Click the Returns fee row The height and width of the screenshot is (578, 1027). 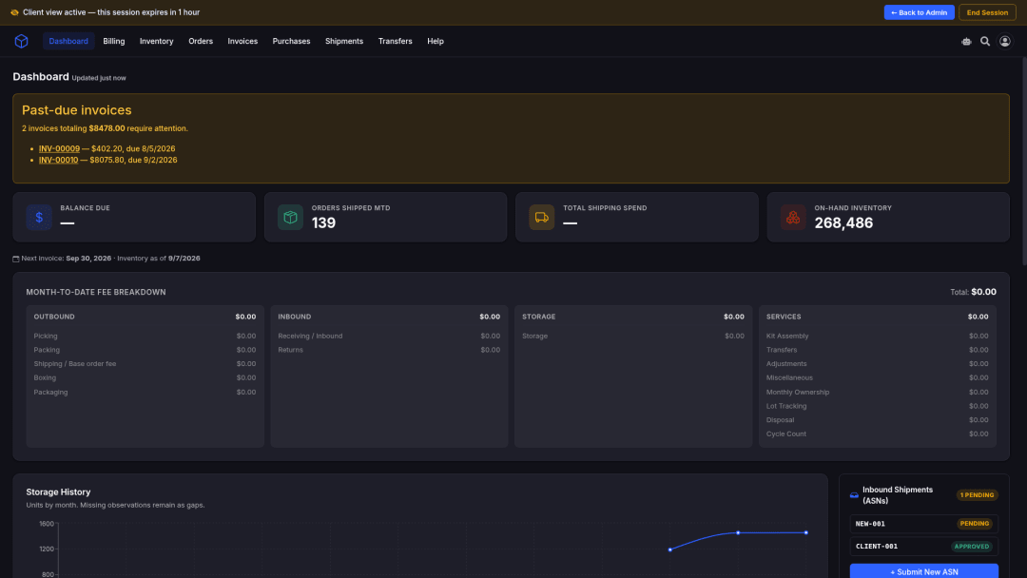click(x=389, y=350)
